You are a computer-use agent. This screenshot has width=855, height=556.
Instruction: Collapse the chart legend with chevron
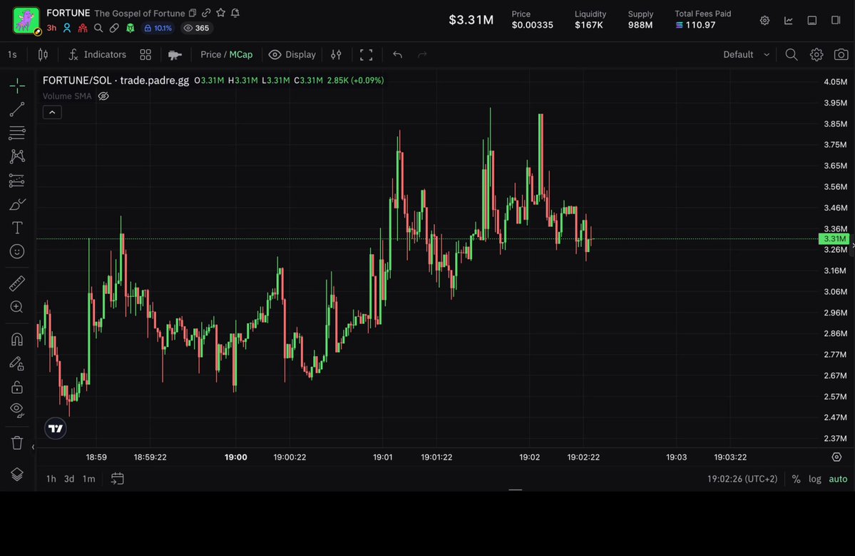(x=52, y=112)
